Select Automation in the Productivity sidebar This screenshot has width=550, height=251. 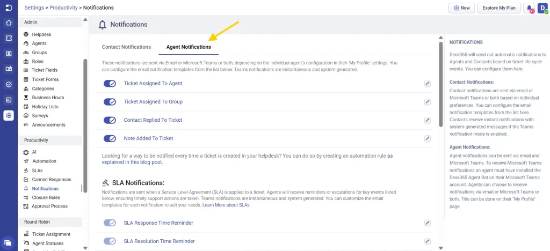click(44, 161)
